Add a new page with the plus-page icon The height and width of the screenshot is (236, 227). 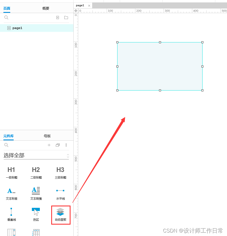click(x=58, y=18)
